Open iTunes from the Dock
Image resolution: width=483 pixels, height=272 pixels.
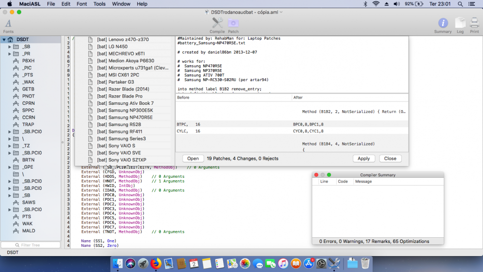pos(283,264)
